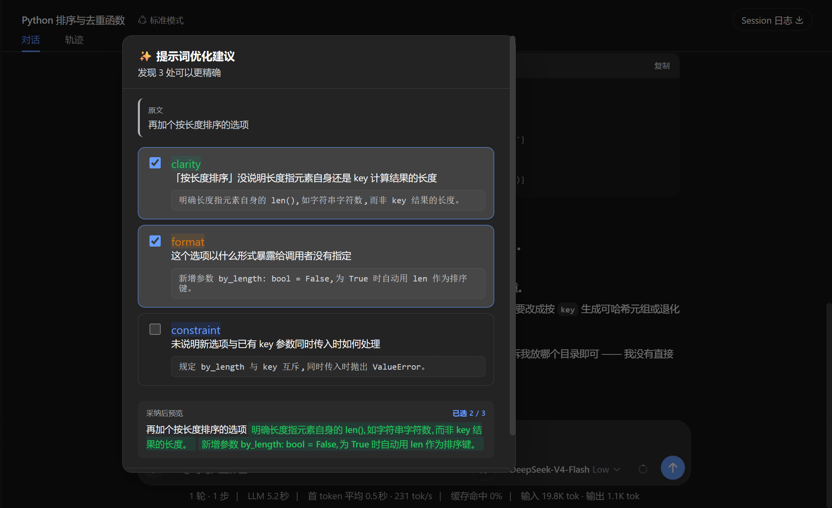Image resolution: width=832 pixels, height=508 pixels.
Task: Click the sparkle icon beside 提示词优化建议
Action: pos(145,56)
